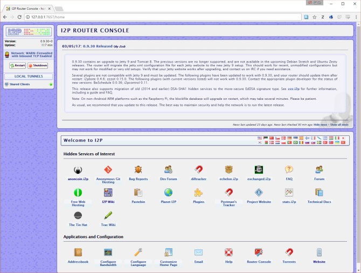Click the Hide news link
This screenshot has width=361, height=273.
tap(320, 124)
